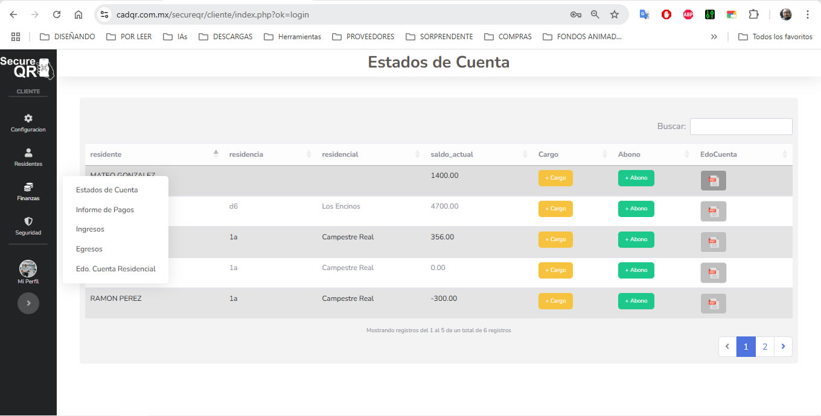The width and height of the screenshot is (821, 416).
Task: Add a Cargo for RAMON PEREZ
Action: pos(555,301)
